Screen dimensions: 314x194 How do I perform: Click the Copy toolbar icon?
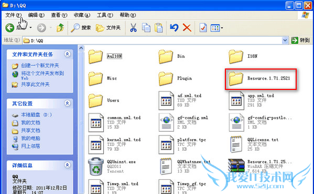[x=146, y=28]
